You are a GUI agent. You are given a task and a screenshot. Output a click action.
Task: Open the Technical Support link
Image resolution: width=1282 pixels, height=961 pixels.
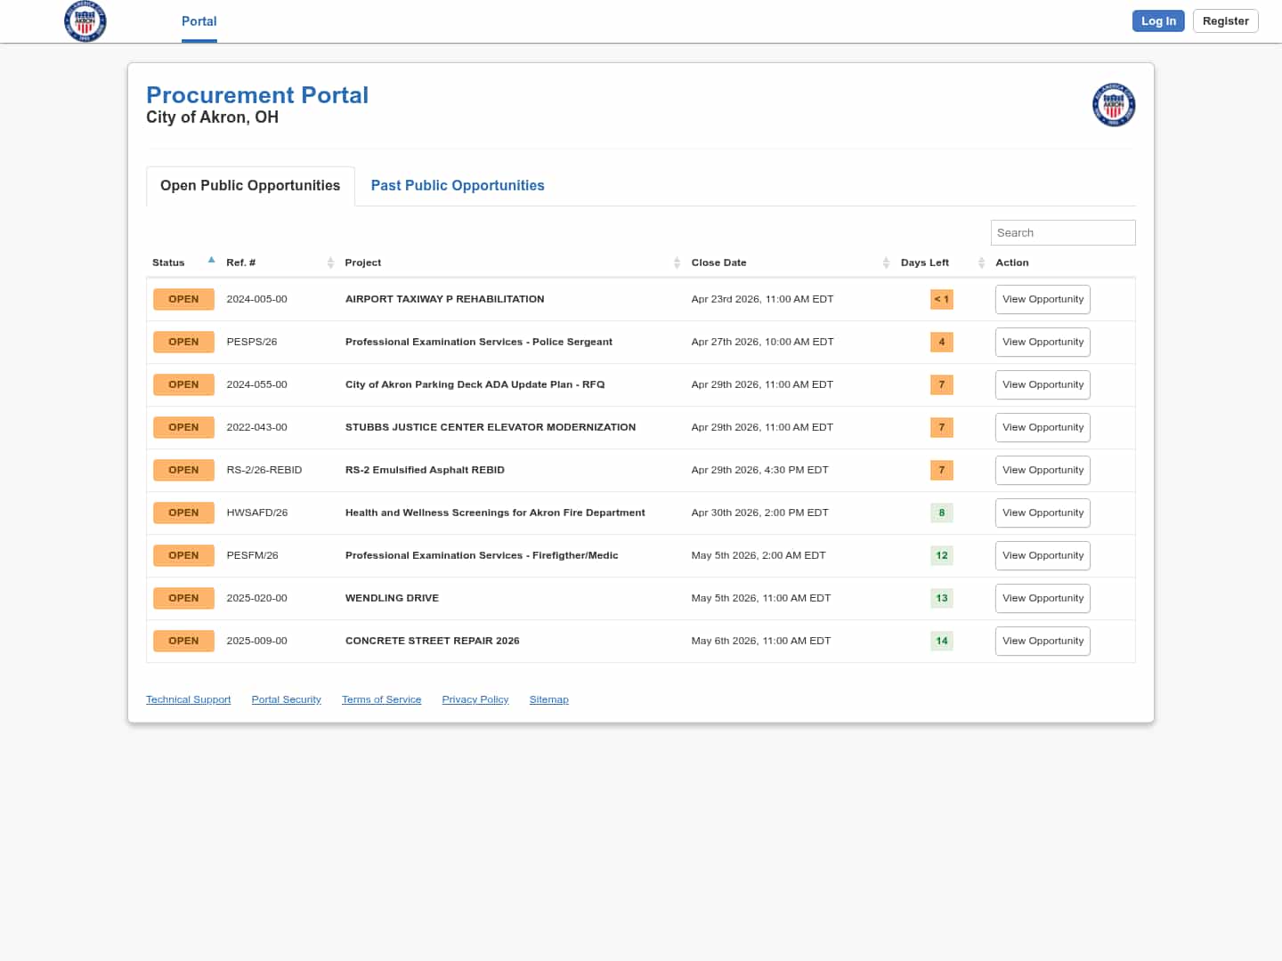tap(188, 699)
